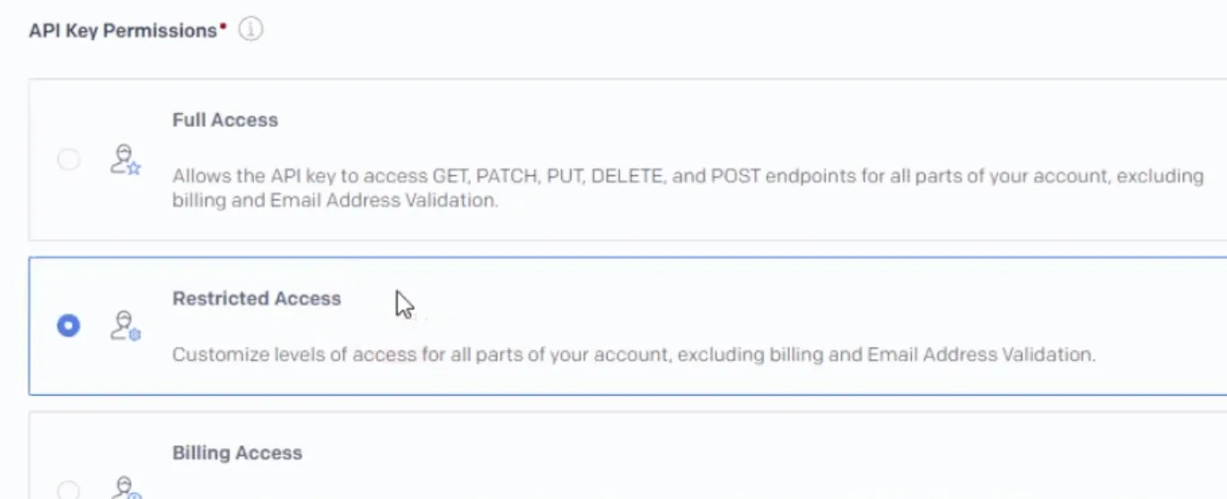Click the 'billing and Email Address Validation.' line in Full Access
1227x499 pixels.
click(x=335, y=200)
